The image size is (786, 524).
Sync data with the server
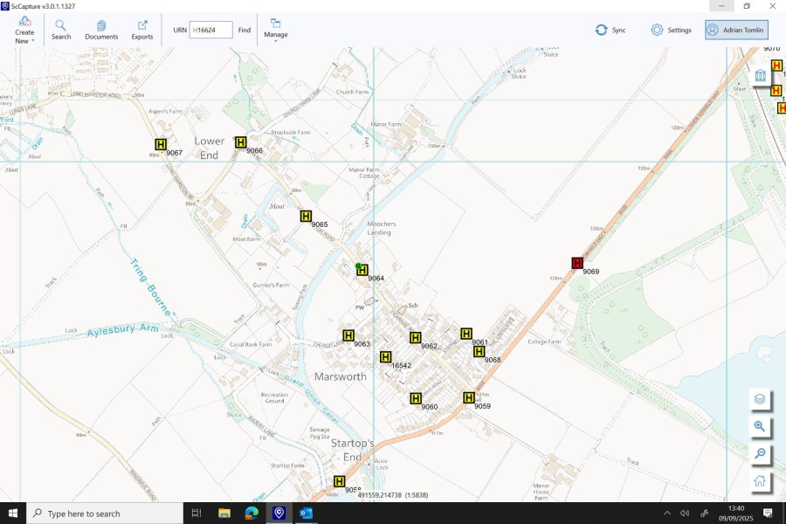tap(610, 30)
